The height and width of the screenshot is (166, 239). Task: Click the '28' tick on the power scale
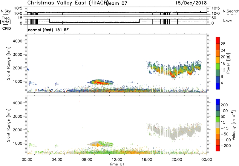223,44
